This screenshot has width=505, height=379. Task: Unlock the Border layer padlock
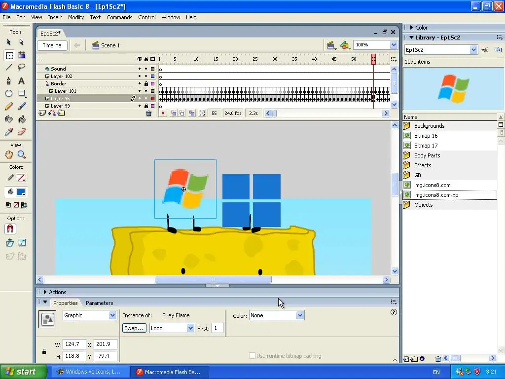(x=146, y=84)
